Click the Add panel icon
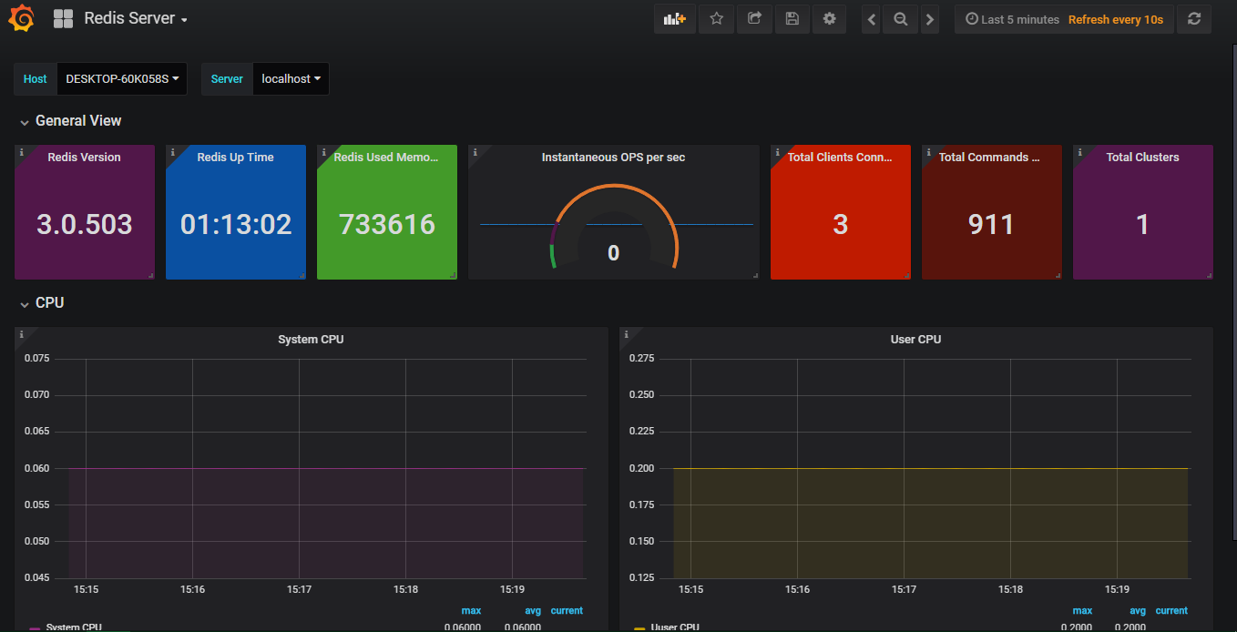This screenshot has height=632, width=1237. [674, 19]
